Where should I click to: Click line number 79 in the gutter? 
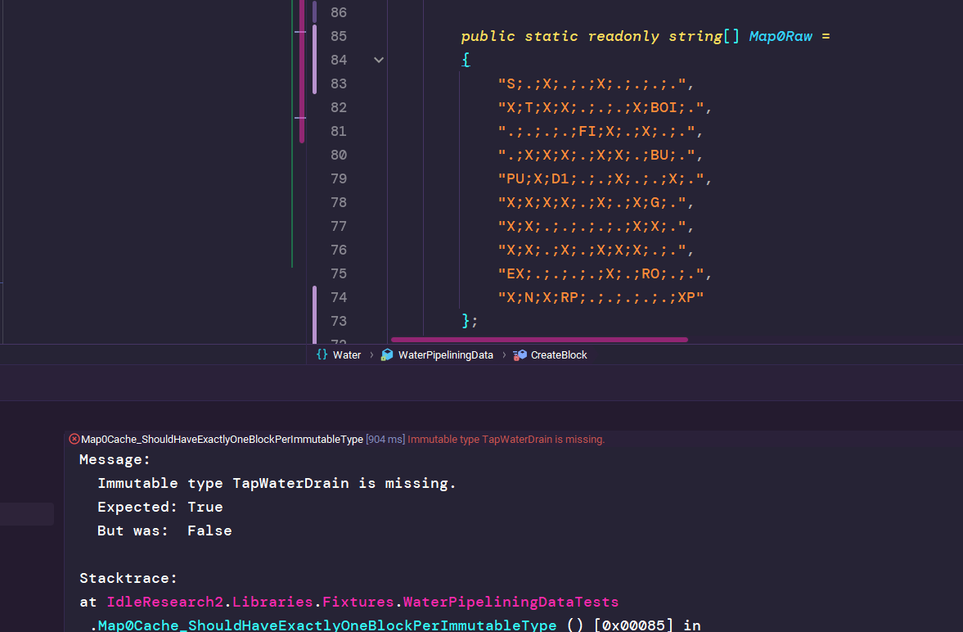[338, 178]
